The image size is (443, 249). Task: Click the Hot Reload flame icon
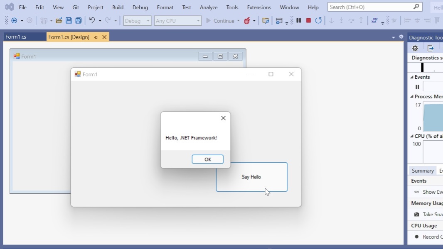[247, 21]
